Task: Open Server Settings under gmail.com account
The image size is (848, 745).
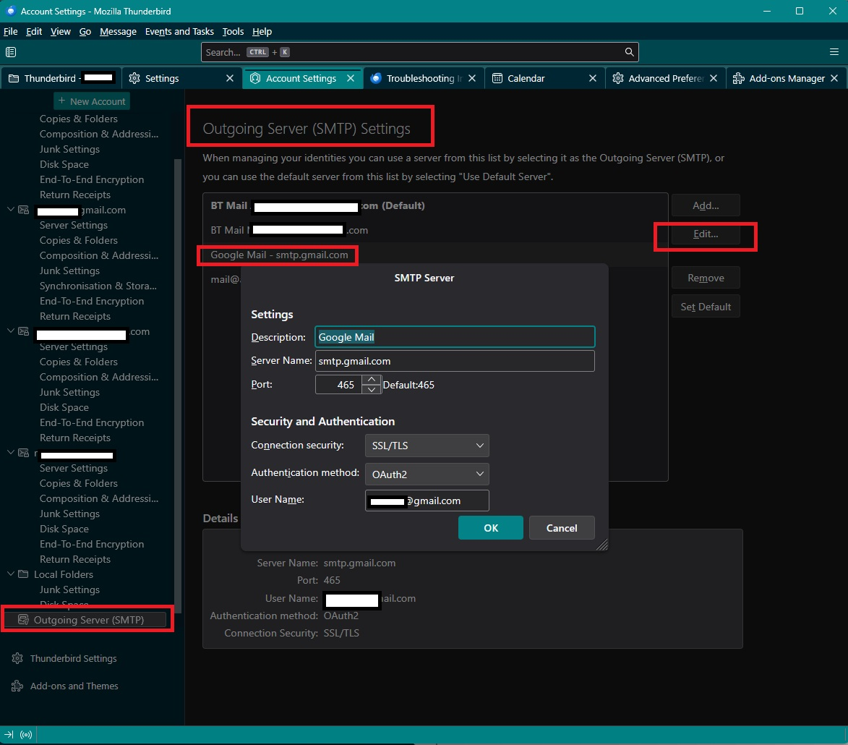Action: click(73, 225)
